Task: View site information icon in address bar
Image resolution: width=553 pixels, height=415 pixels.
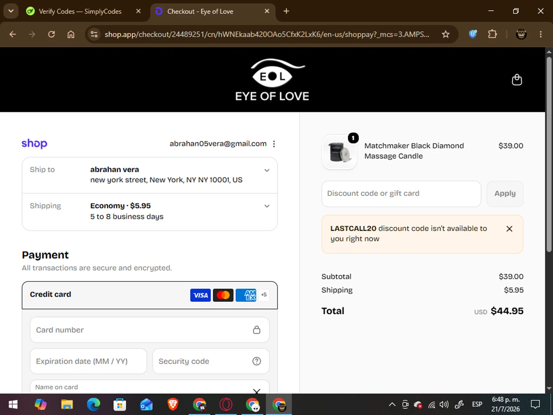Action: click(94, 34)
